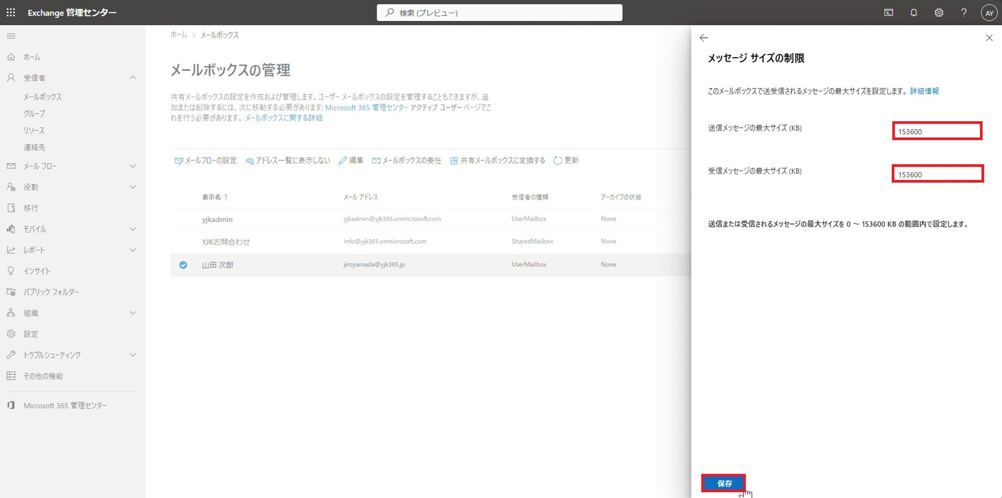Open パブリック フォルダー in navigation
The width and height of the screenshot is (1002, 498).
tap(51, 292)
